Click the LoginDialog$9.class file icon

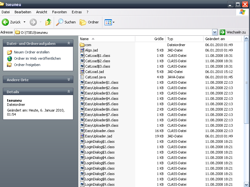(82, 184)
